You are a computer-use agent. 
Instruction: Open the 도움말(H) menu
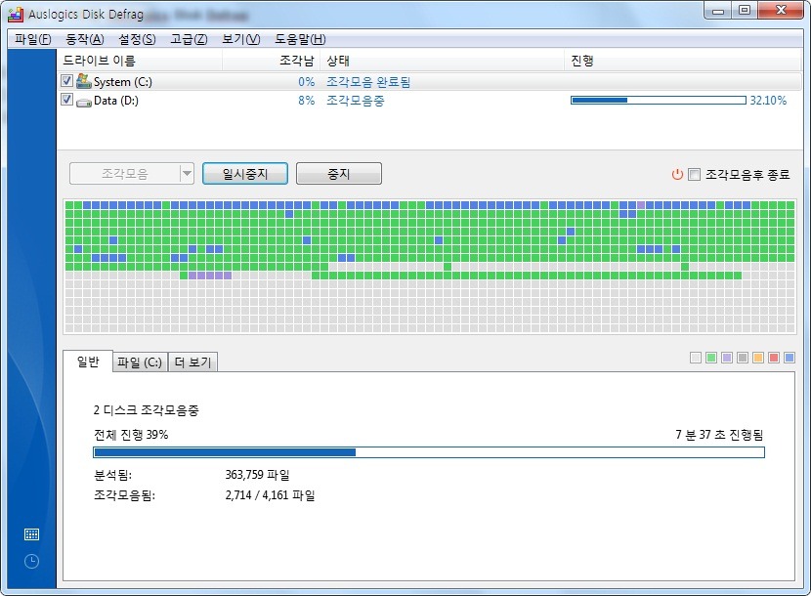click(300, 39)
